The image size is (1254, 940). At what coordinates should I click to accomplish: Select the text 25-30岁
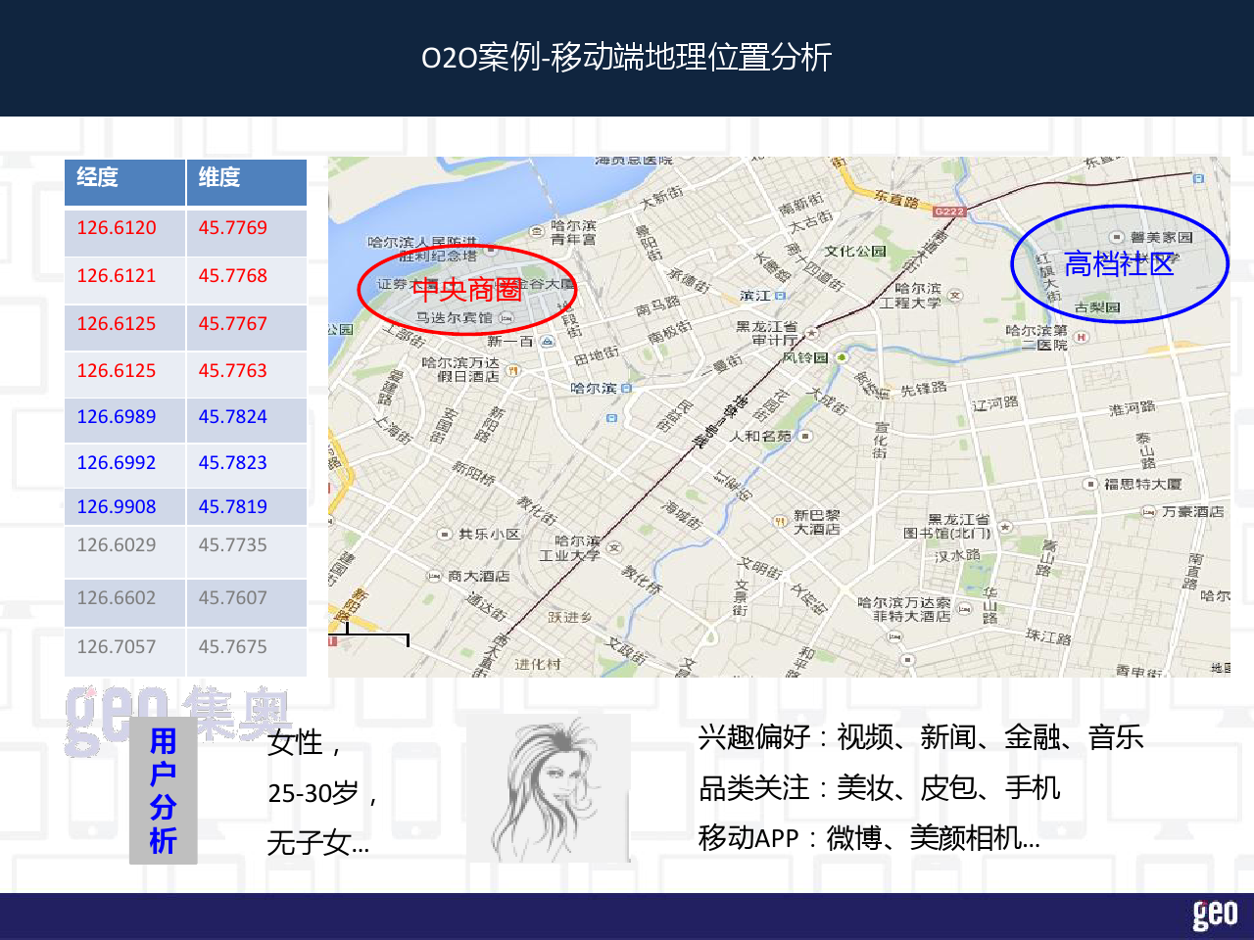313,793
